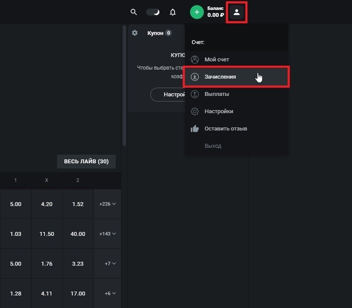Viewport: 352px width, 308px height.
Task: Select odds 17.00
Action: [78, 293]
